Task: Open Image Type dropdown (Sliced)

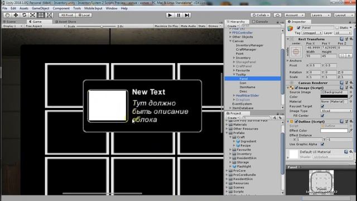Action: point(336,111)
